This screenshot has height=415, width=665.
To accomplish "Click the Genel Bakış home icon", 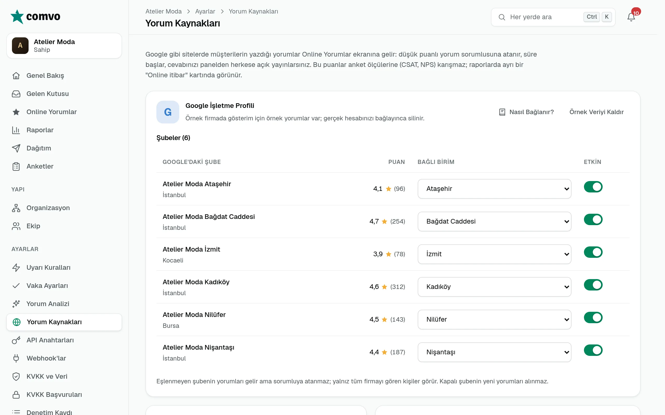I will click(x=16, y=75).
